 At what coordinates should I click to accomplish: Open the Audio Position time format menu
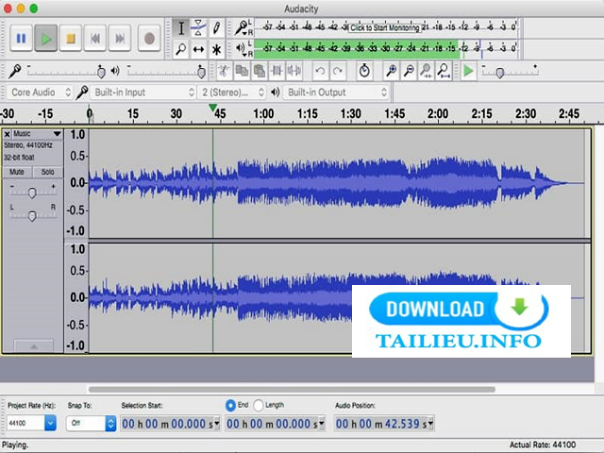click(430, 424)
